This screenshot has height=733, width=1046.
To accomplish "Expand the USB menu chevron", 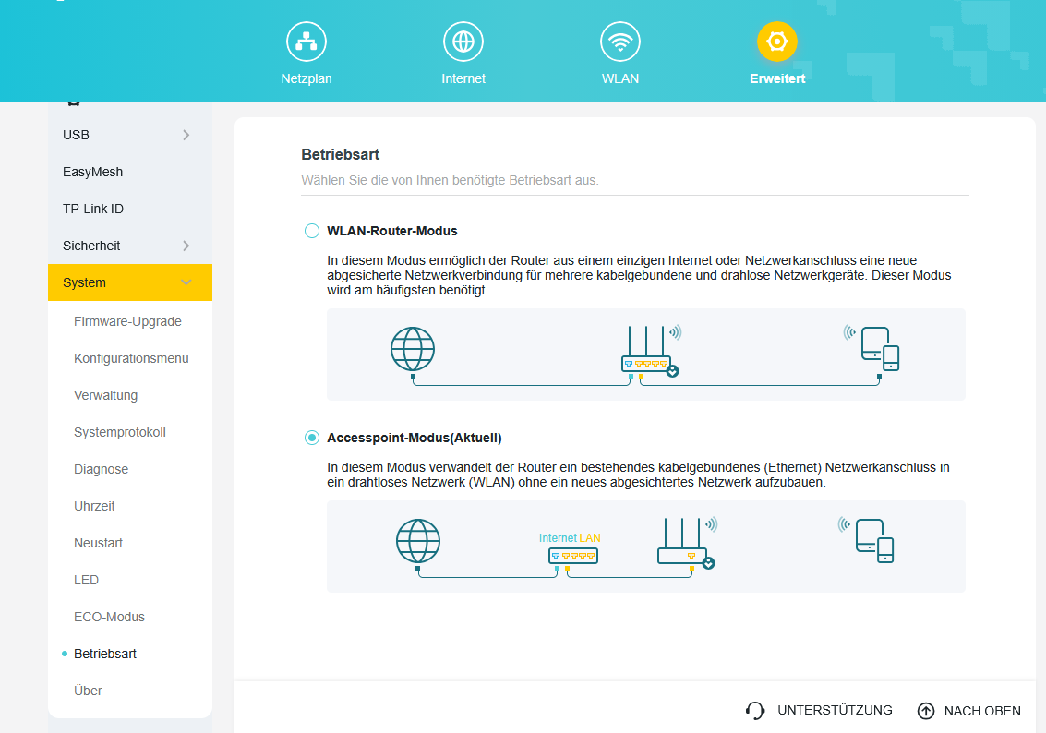I will [186, 135].
